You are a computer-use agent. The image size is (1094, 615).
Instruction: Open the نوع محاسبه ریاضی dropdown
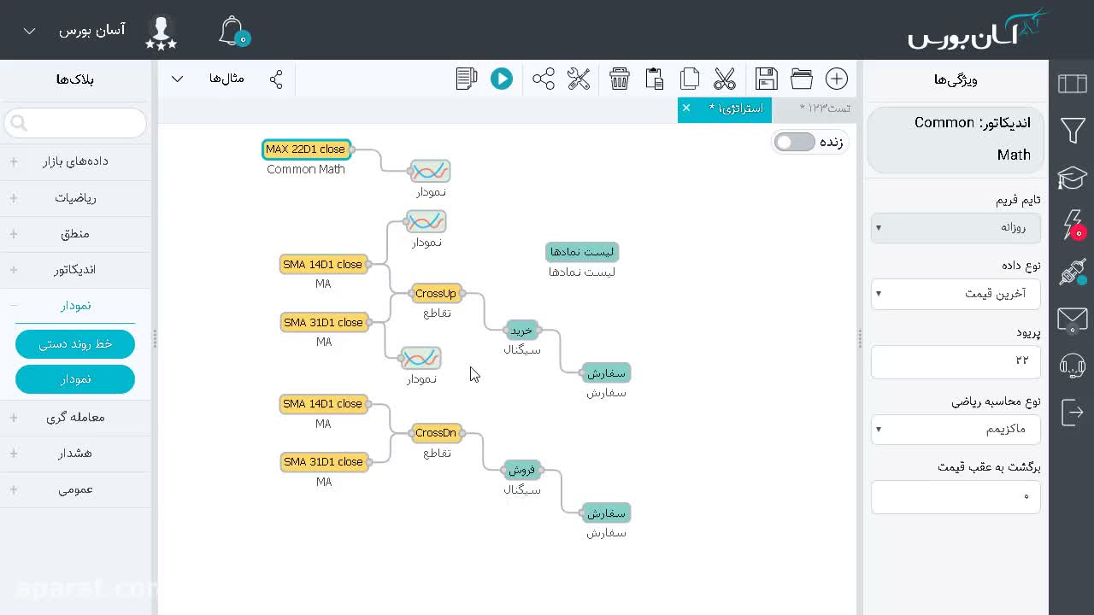click(956, 429)
